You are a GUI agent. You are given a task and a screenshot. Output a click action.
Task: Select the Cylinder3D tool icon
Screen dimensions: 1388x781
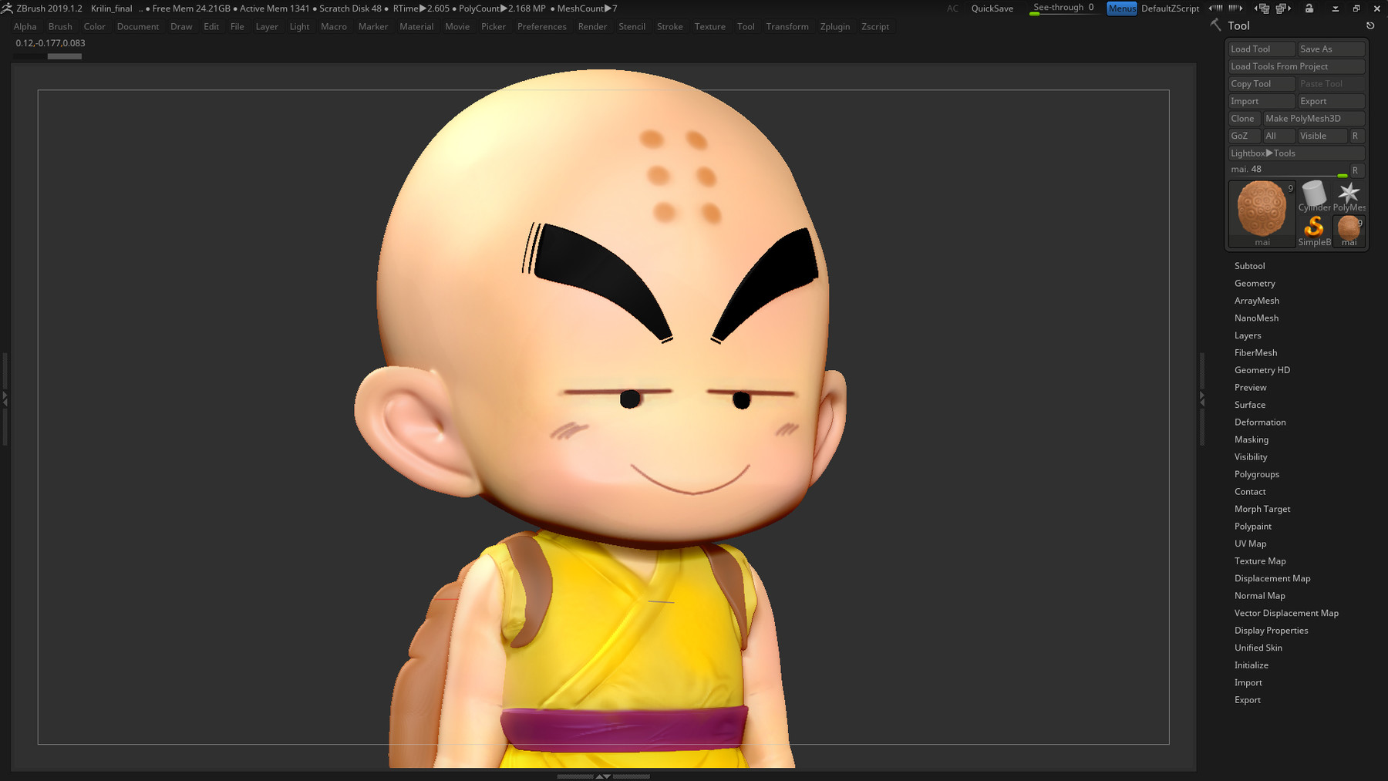(x=1314, y=196)
